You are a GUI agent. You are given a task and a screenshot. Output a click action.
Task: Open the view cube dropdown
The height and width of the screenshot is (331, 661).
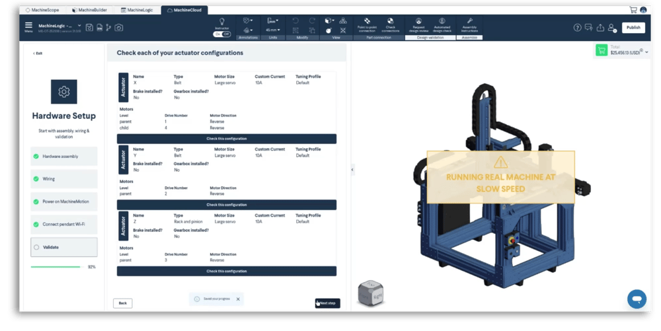[x=329, y=20]
